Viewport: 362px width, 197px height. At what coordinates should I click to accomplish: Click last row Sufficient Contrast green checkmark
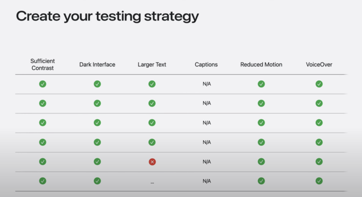(43, 181)
